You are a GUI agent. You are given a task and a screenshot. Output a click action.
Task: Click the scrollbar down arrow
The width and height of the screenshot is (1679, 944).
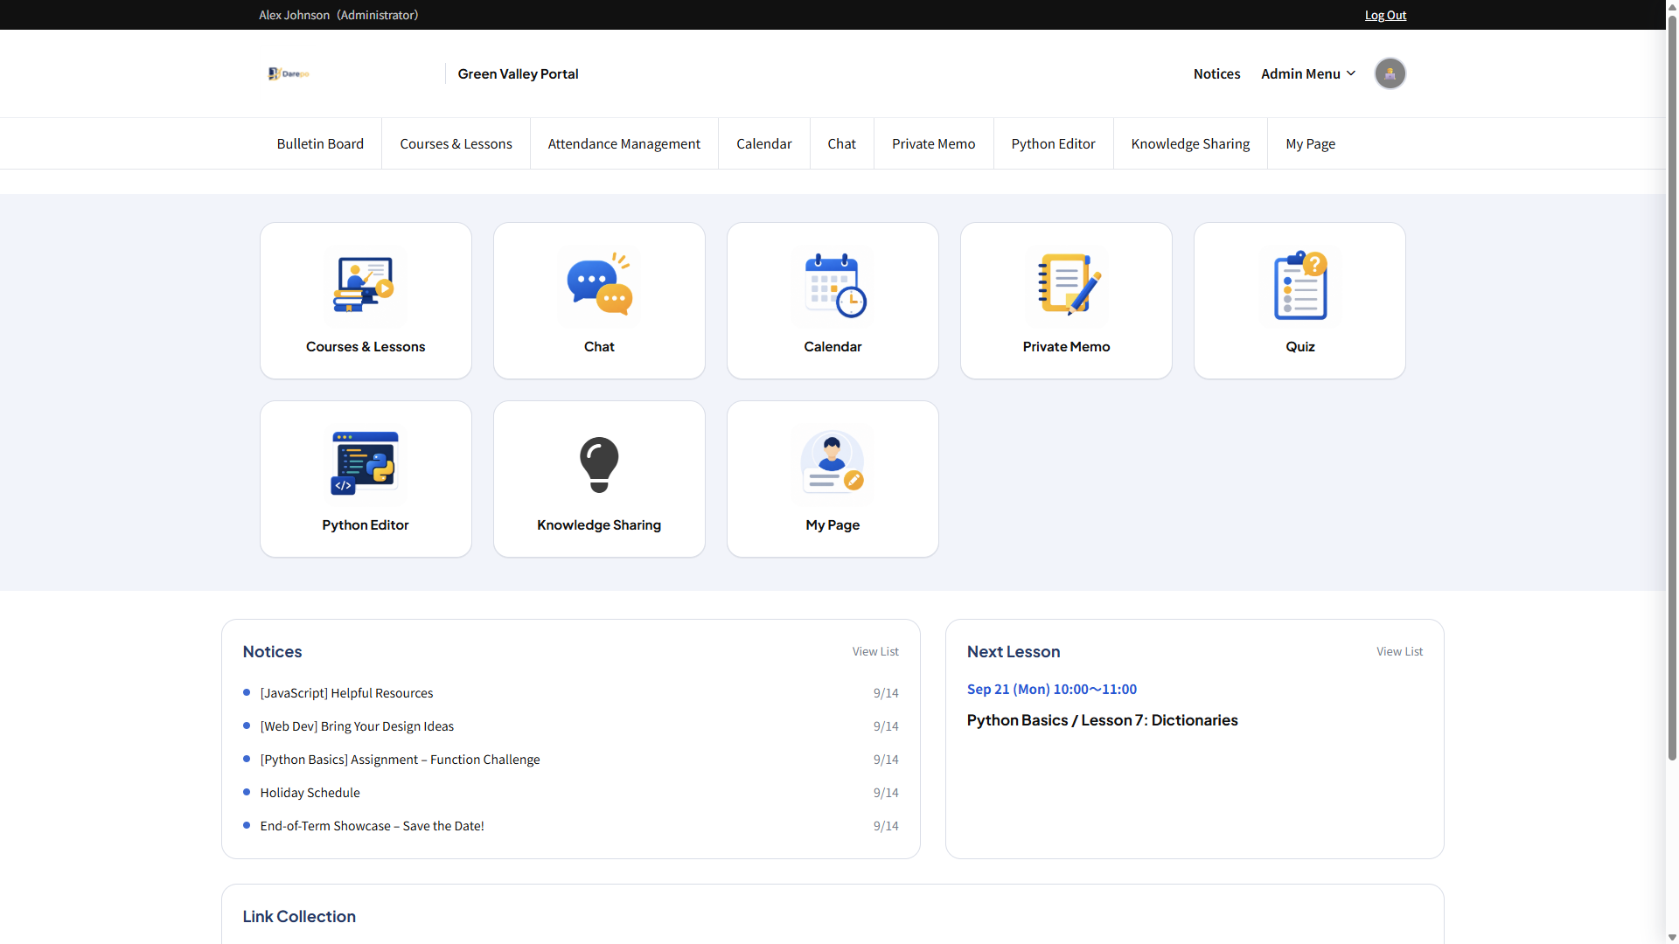1672,937
